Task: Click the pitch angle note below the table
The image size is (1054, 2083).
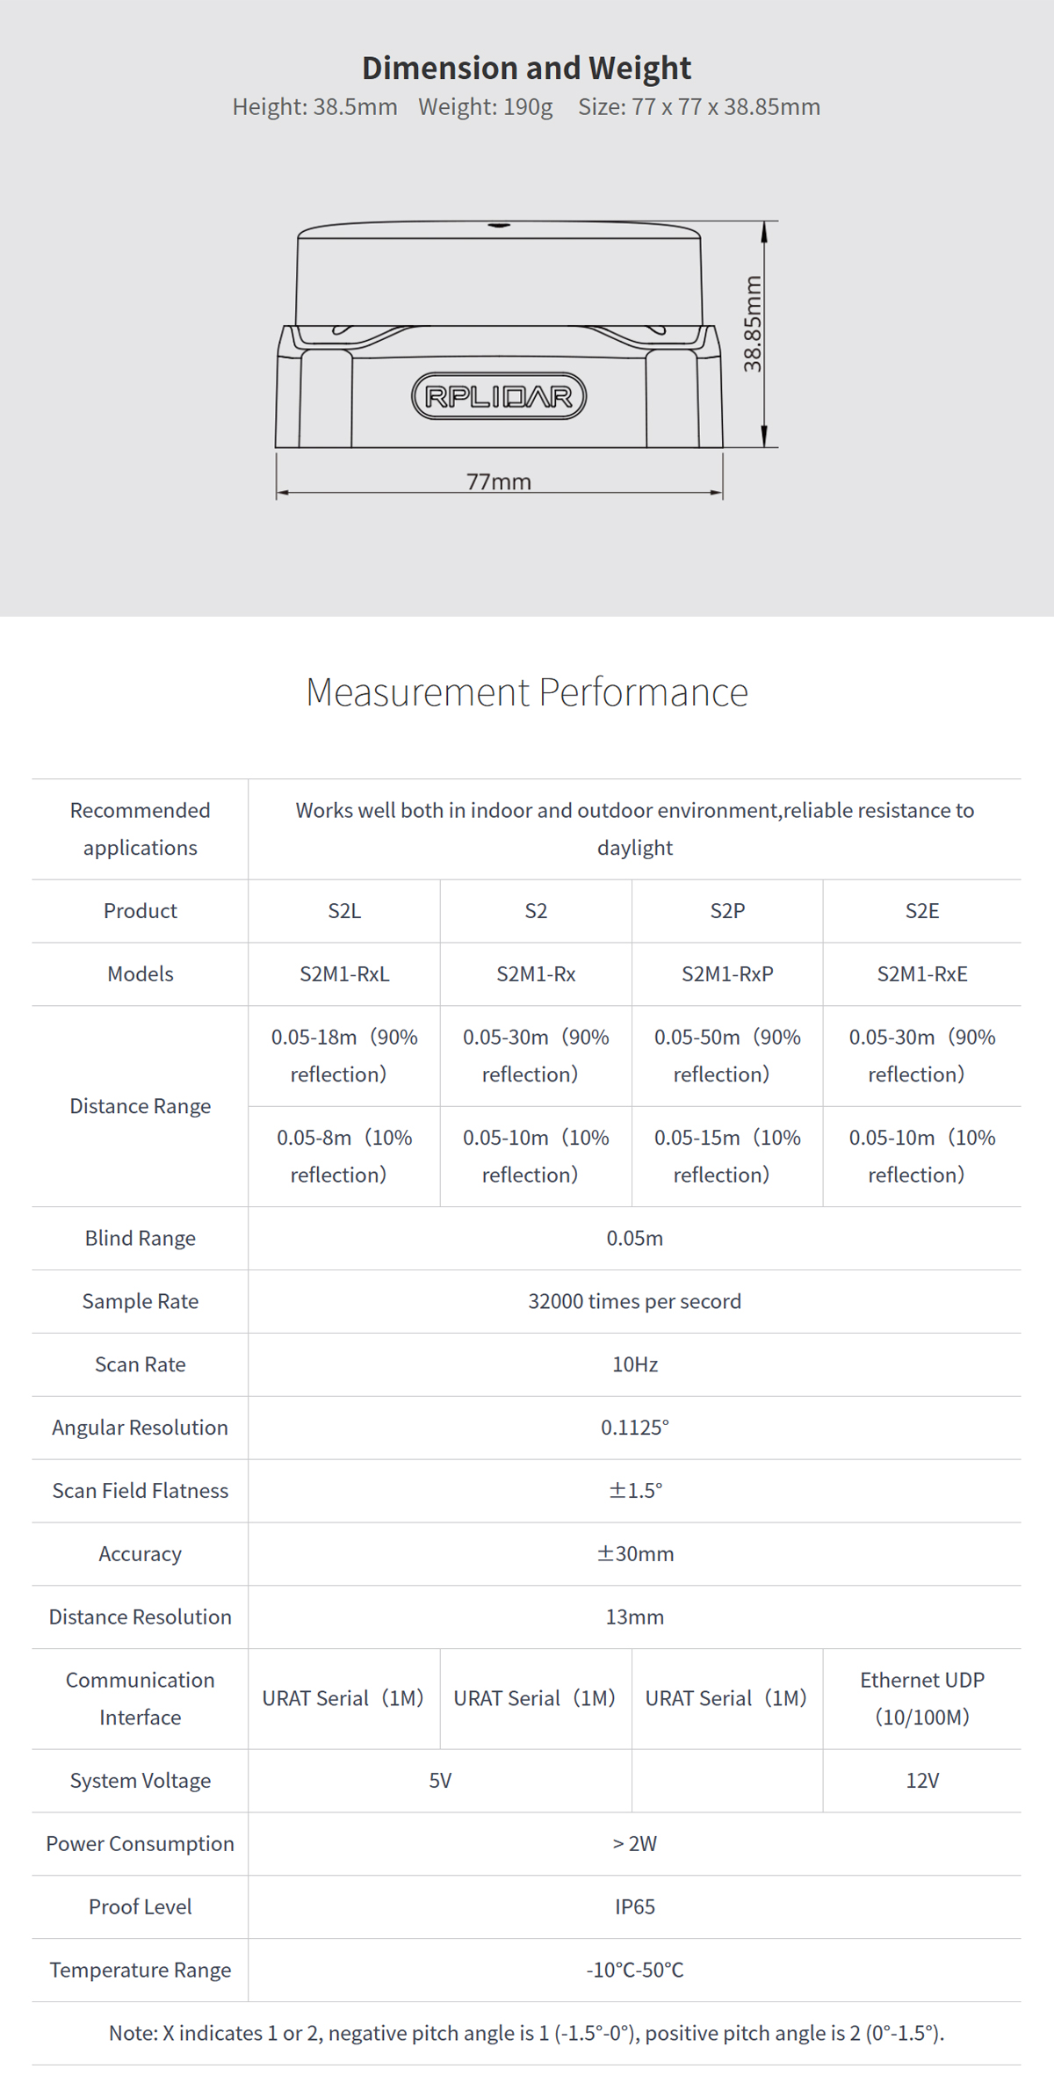Action: [x=526, y=2034]
